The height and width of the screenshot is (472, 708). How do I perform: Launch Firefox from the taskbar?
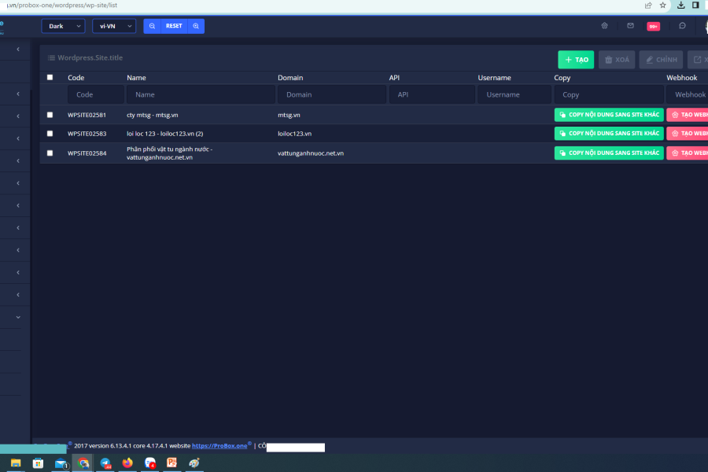(127, 463)
